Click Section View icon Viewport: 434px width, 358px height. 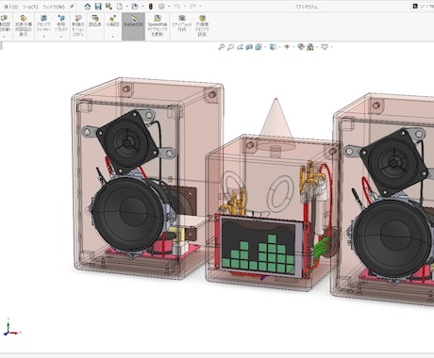[x=249, y=47]
